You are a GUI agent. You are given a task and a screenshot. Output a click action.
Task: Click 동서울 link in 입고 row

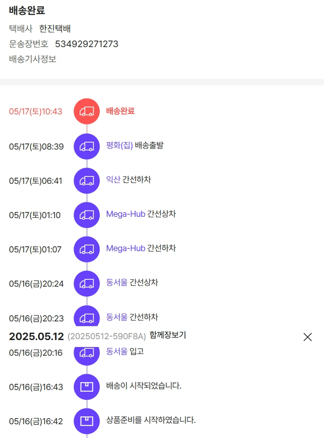(x=117, y=351)
